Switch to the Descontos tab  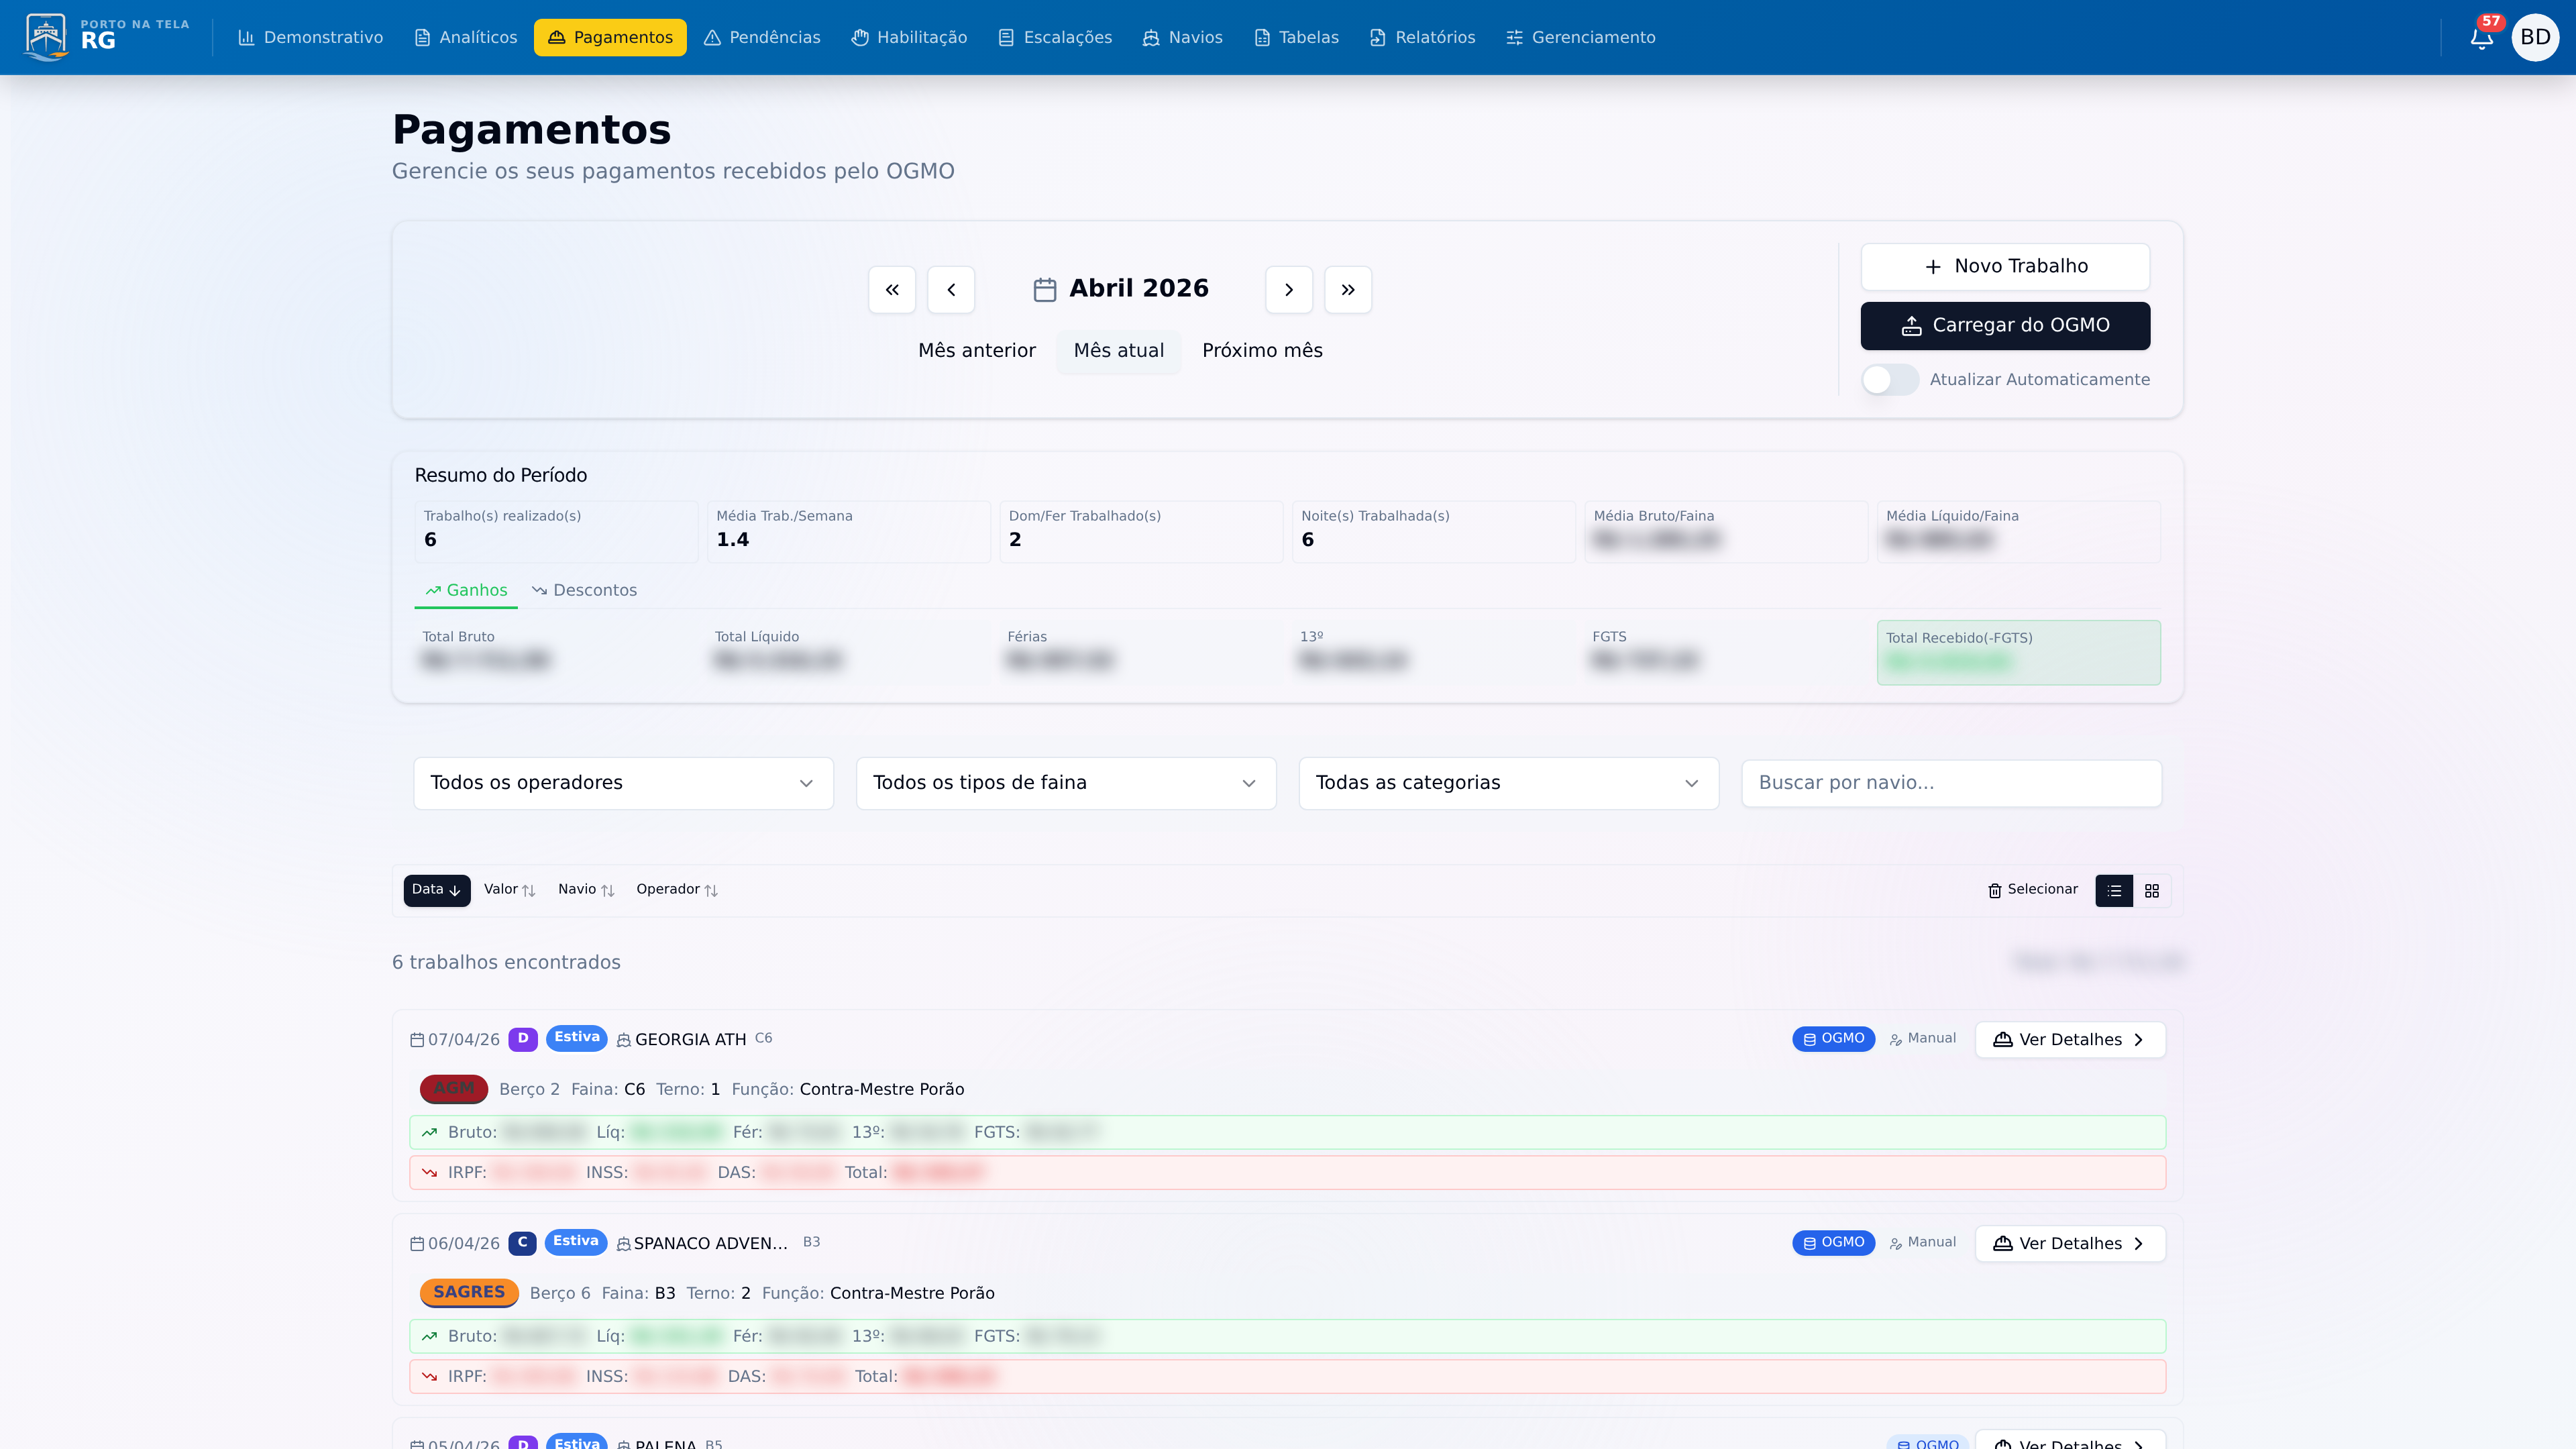pos(585,590)
